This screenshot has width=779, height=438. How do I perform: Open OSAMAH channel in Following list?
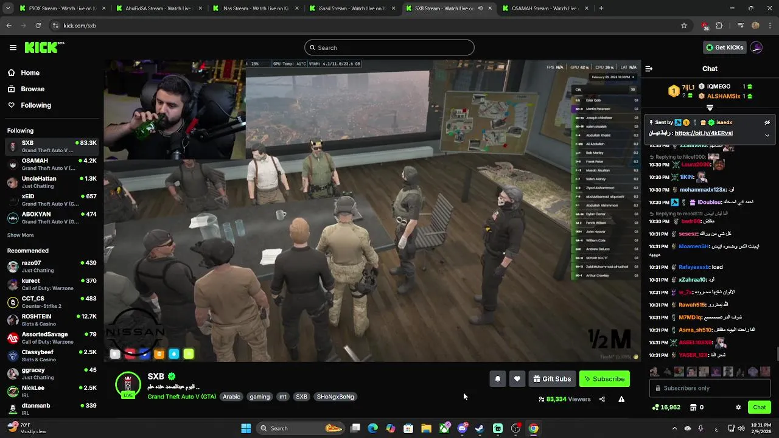tap(52, 164)
